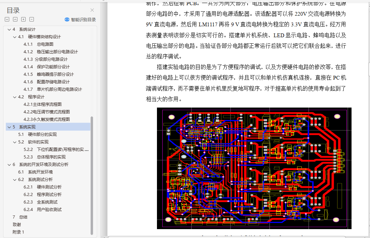Image resolution: width=370 pixels, height=238 pixels.
Task: Collapse the '4 系统设计' section
Action: point(9,29)
